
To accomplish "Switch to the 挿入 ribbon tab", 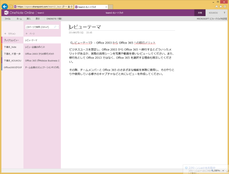I will tap(29, 18).
